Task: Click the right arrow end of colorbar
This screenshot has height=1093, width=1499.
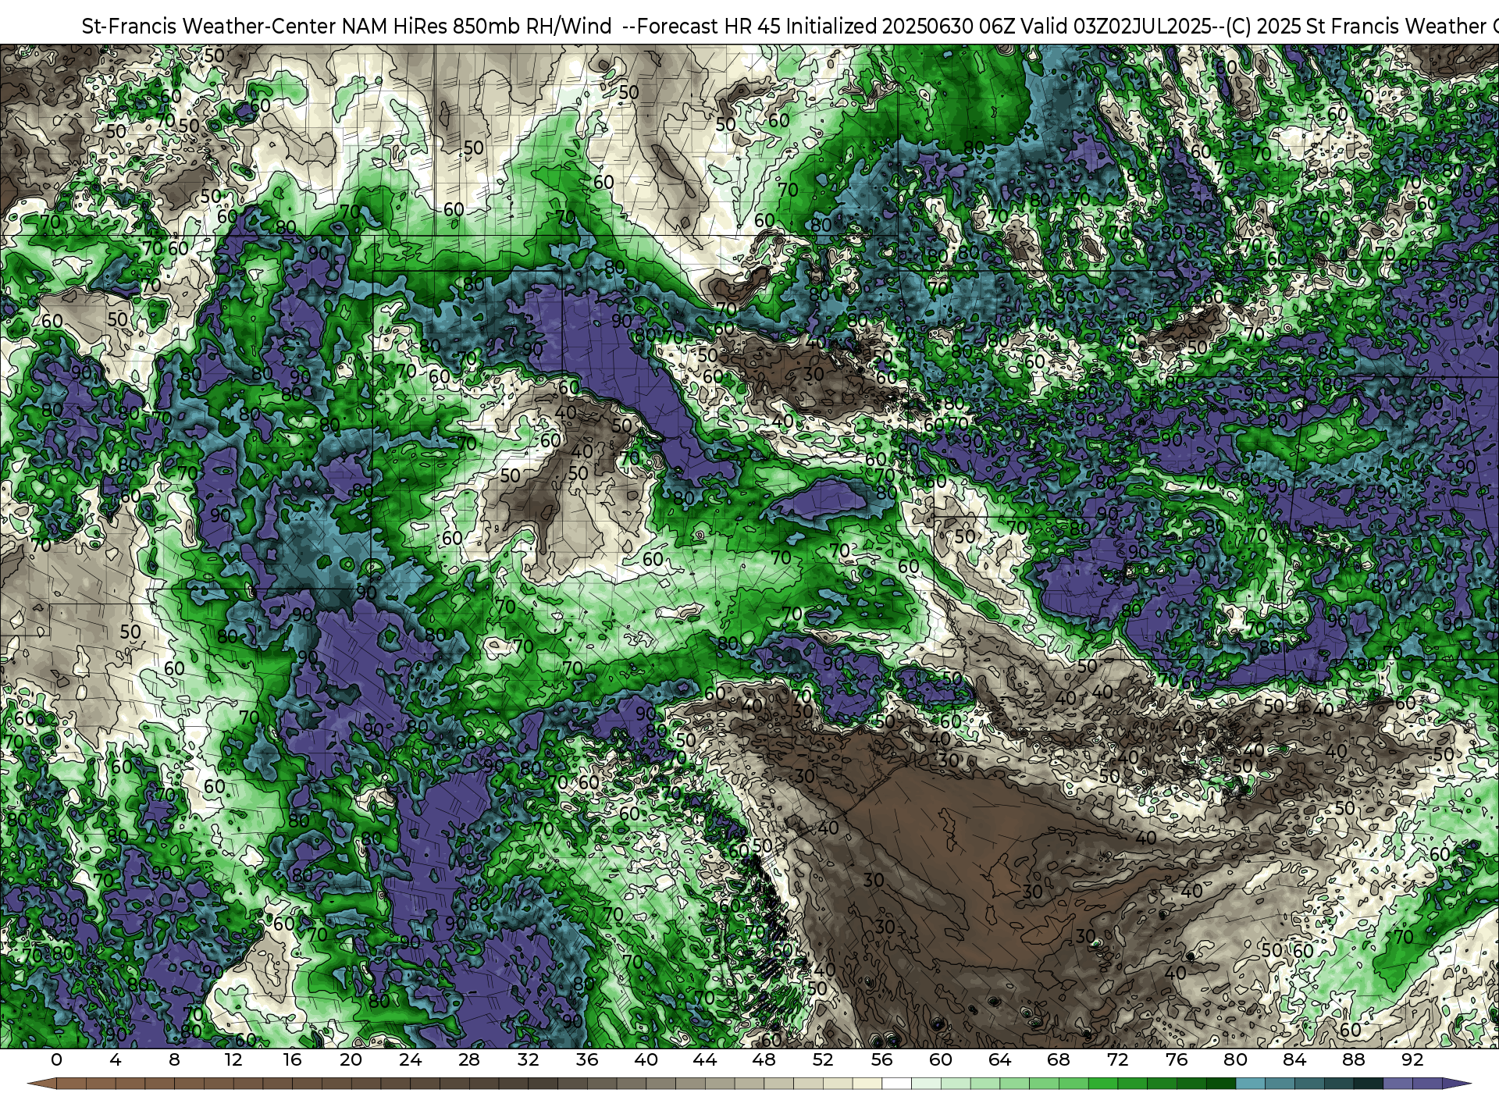Action: coord(1456,1084)
